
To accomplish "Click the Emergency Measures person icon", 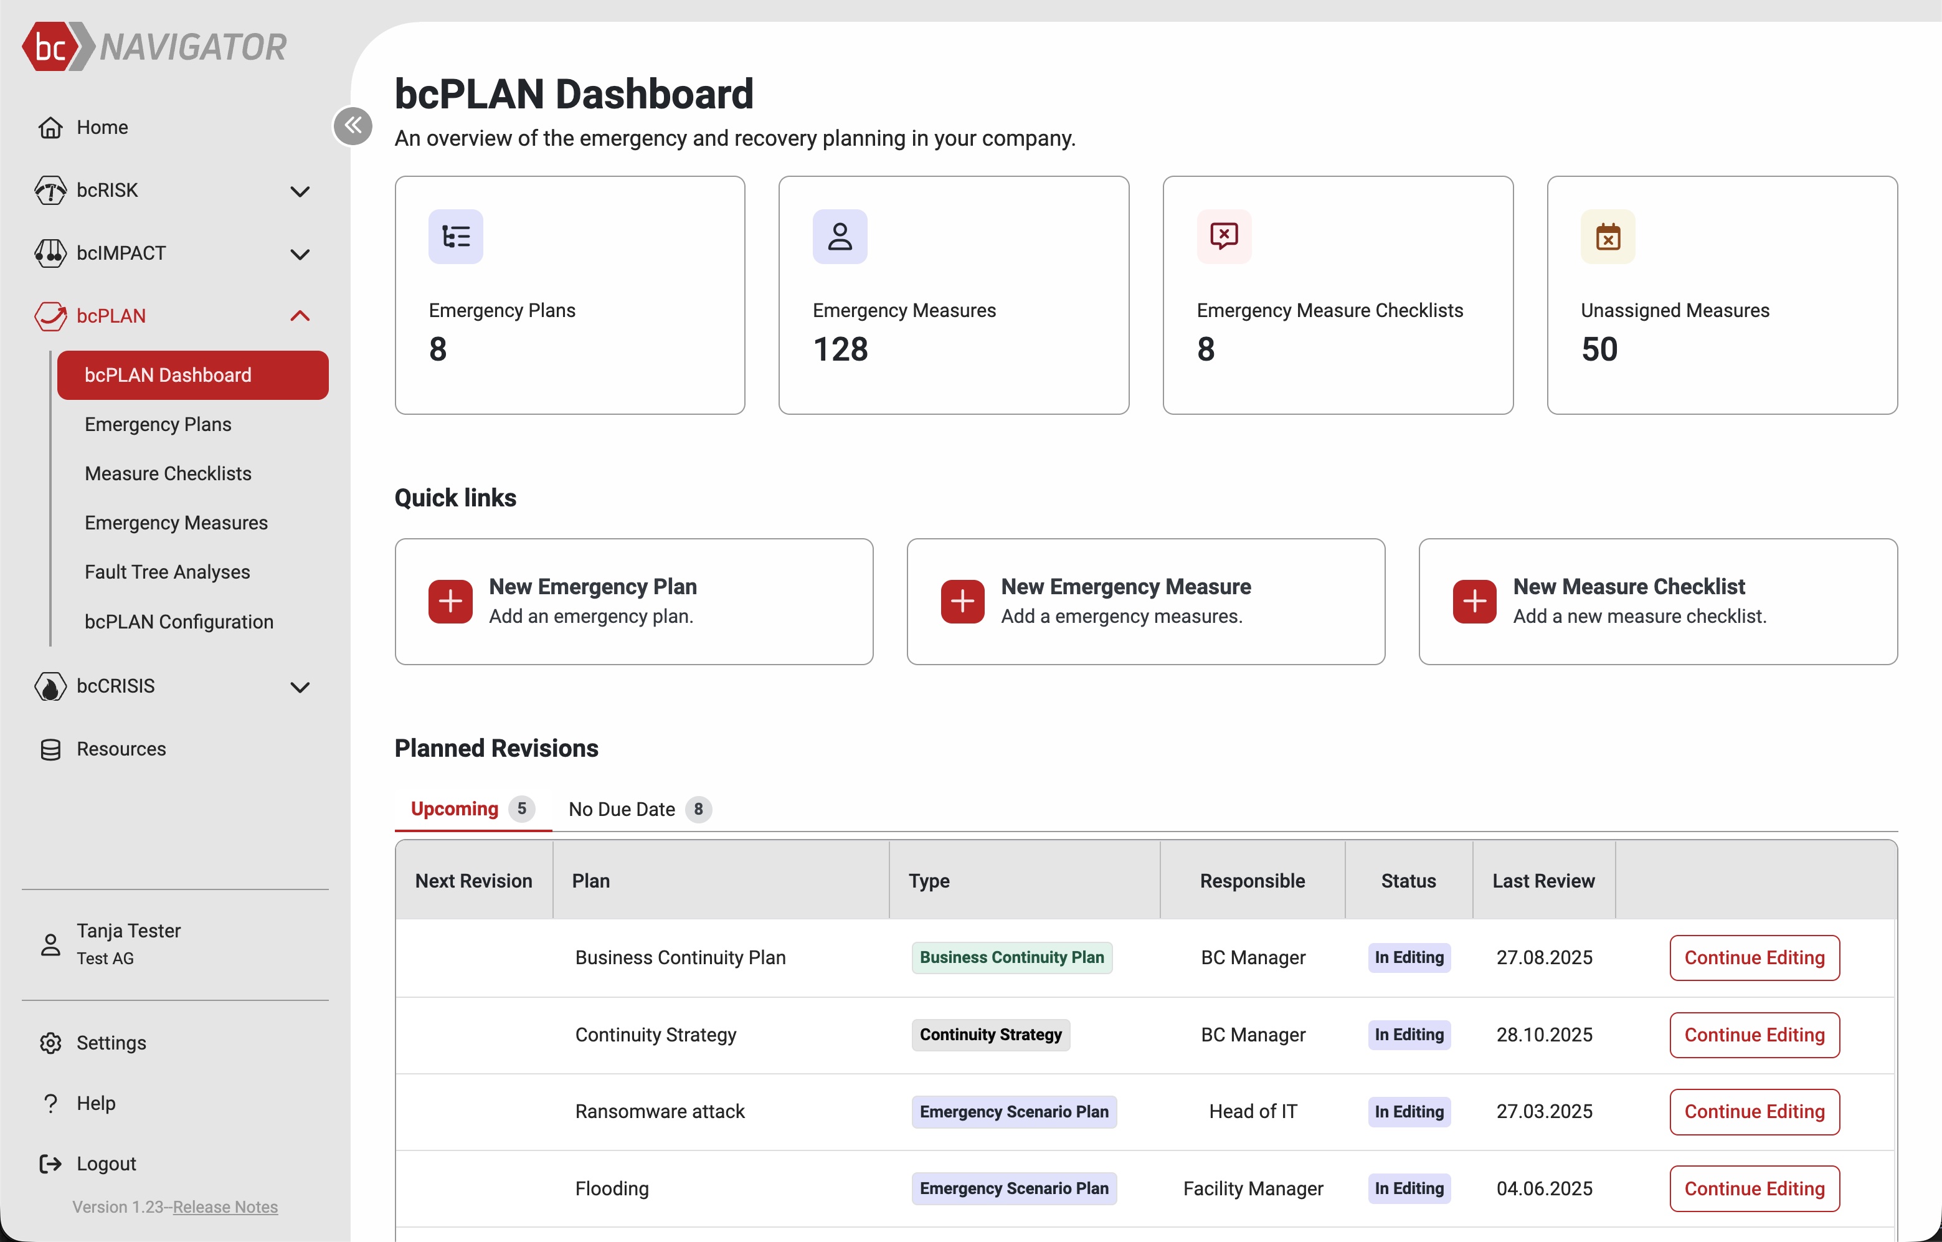I will point(840,236).
